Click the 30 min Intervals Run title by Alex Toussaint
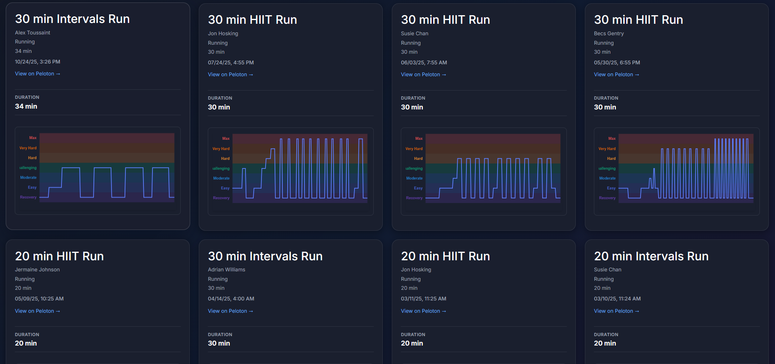775x364 pixels. (x=72, y=19)
